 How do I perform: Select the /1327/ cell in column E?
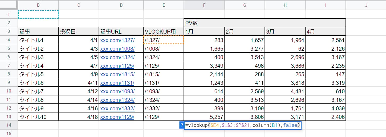point(164,40)
